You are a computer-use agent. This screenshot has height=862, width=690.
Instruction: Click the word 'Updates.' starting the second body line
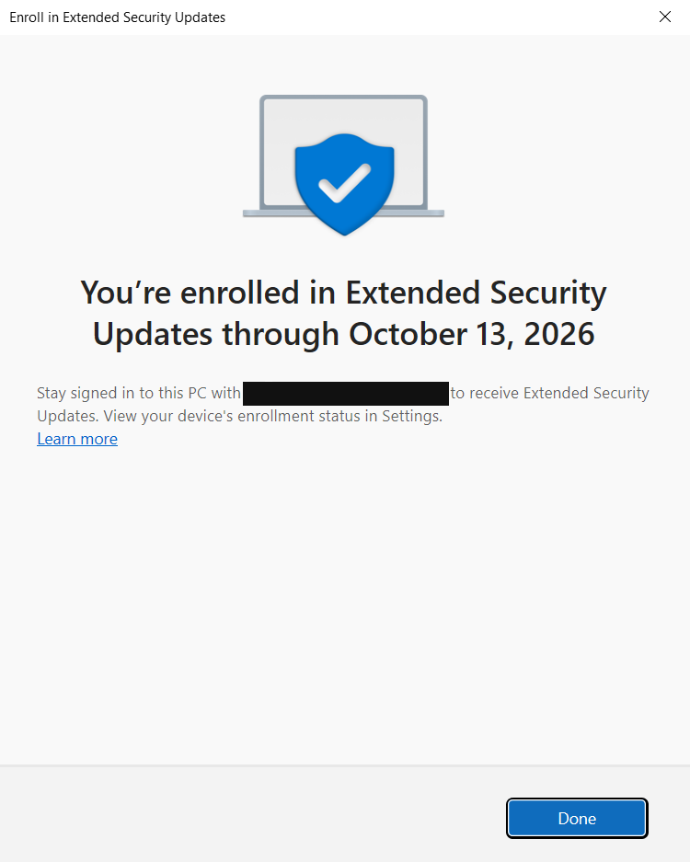coord(67,416)
